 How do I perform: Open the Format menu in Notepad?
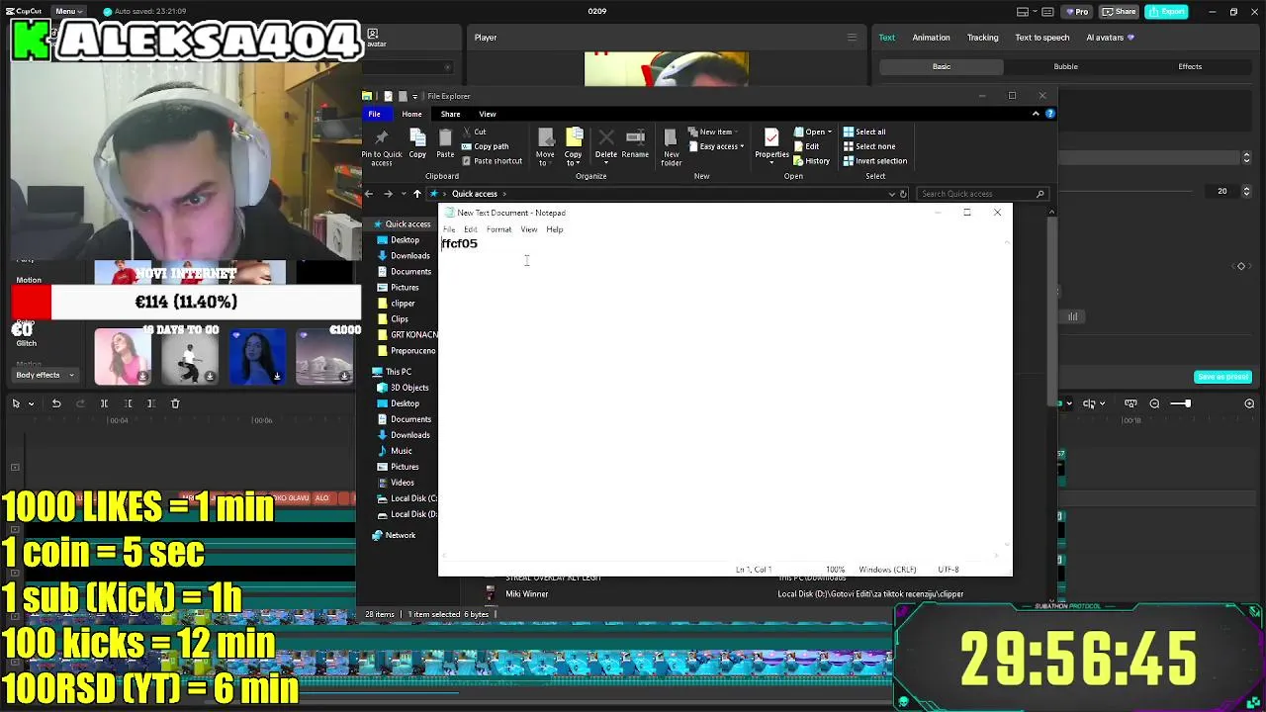498,229
